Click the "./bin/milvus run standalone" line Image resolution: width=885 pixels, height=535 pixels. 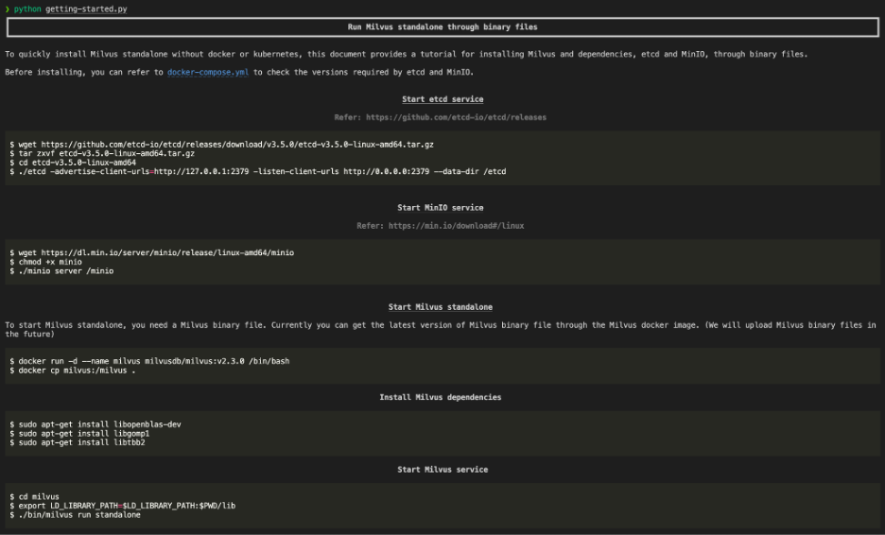point(75,515)
